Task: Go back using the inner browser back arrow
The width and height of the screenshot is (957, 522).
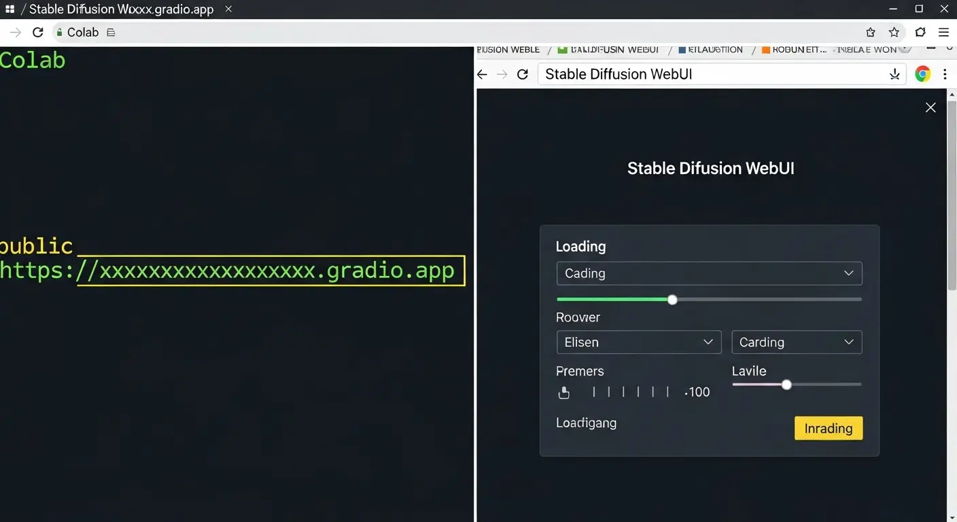Action: tap(483, 74)
